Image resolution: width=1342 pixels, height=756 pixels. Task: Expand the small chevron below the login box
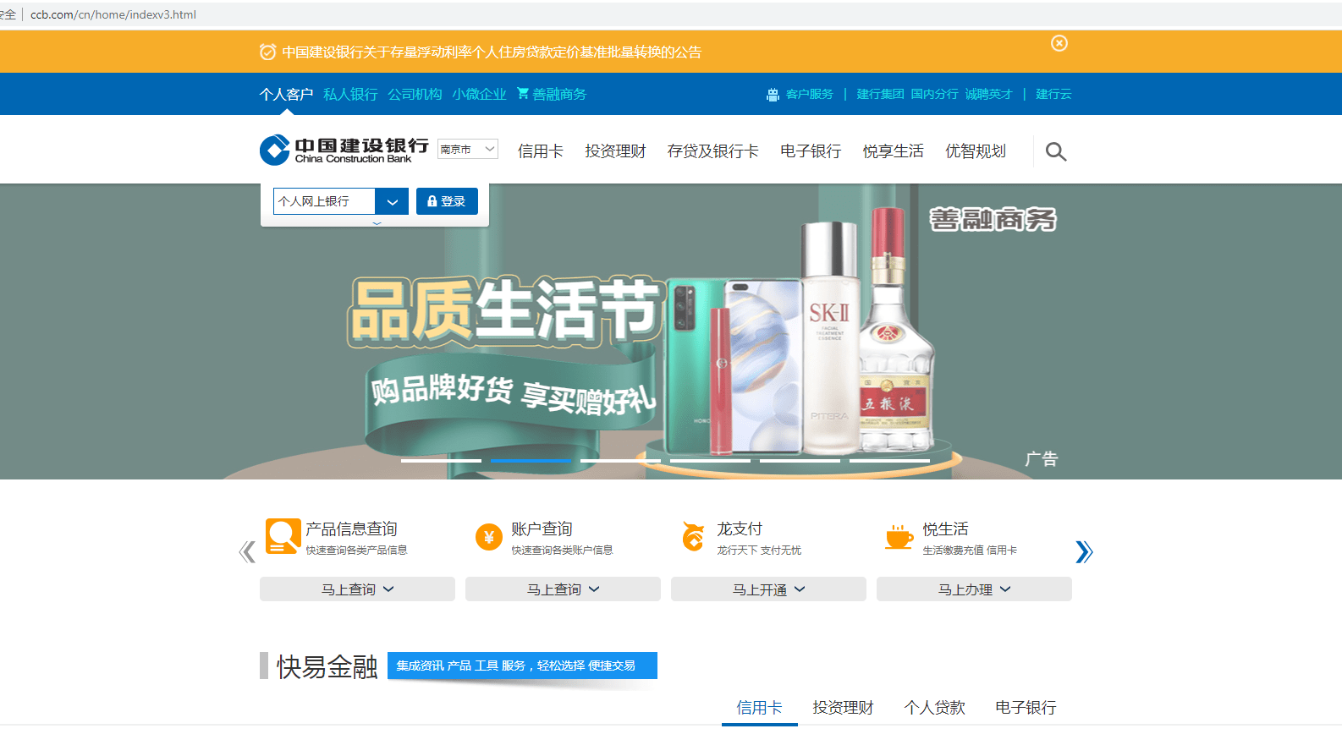(377, 223)
